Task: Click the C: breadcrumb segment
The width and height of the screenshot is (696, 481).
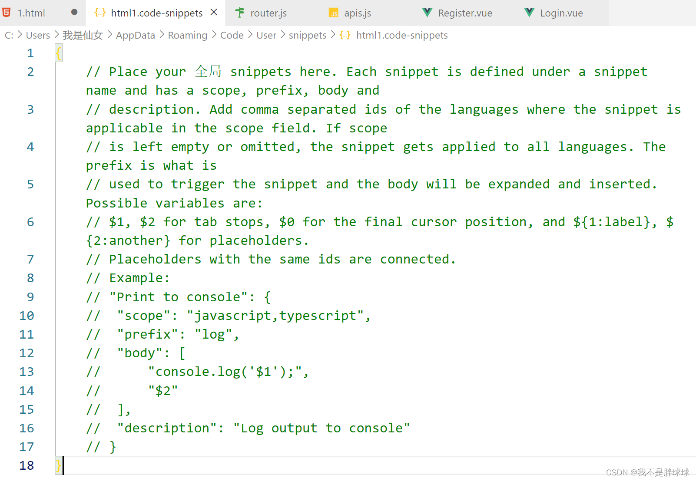Action: point(9,35)
